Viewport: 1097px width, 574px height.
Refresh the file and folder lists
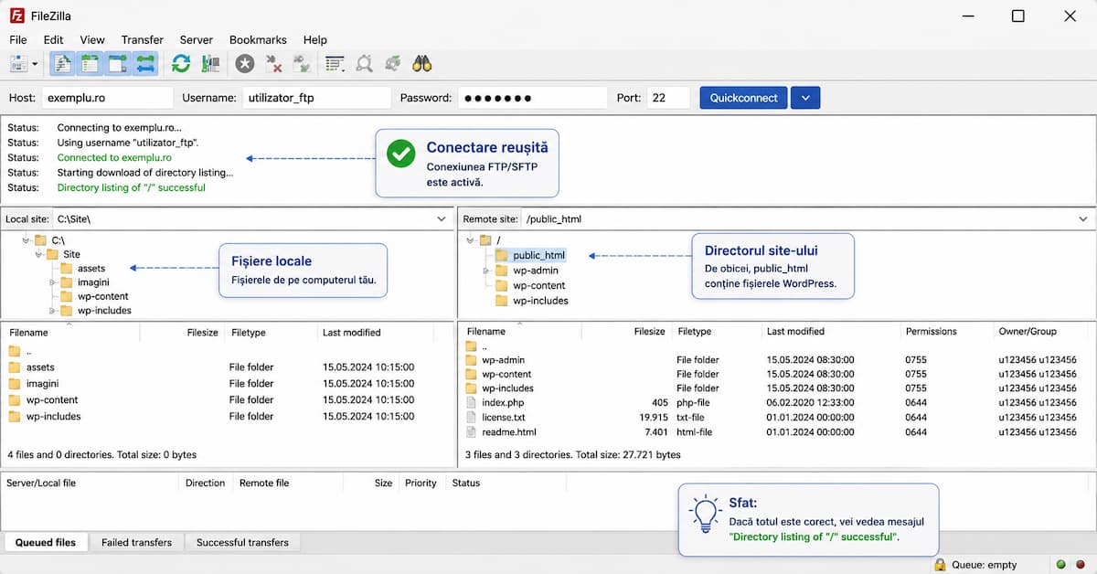coord(181,63)
